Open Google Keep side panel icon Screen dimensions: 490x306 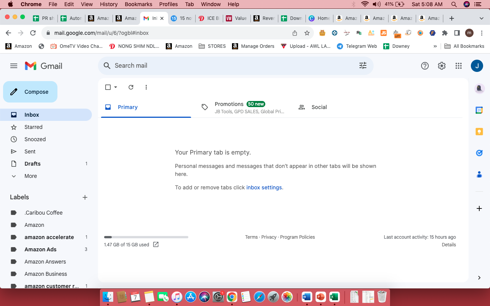click(x=479, y=132)
